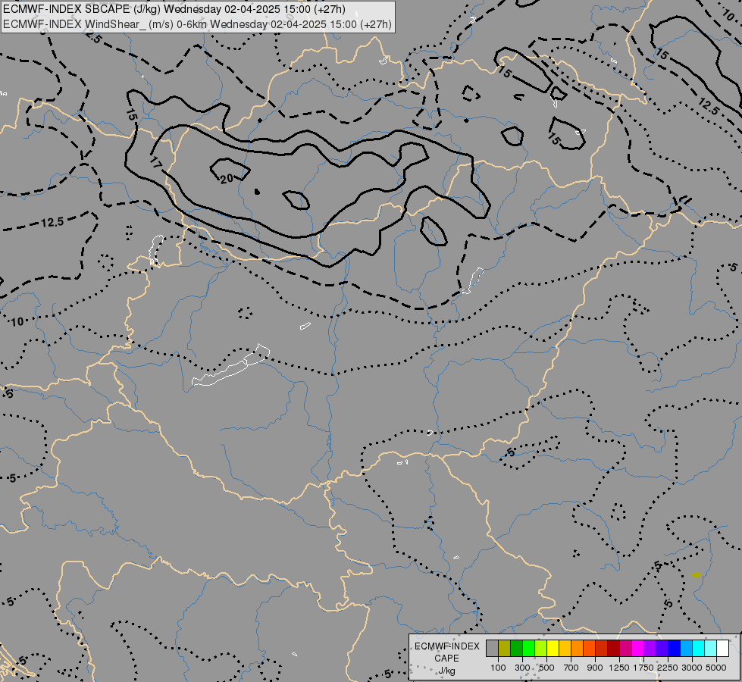
Task: Click the purple swatch right of 1750
Action: coord(650,649)
